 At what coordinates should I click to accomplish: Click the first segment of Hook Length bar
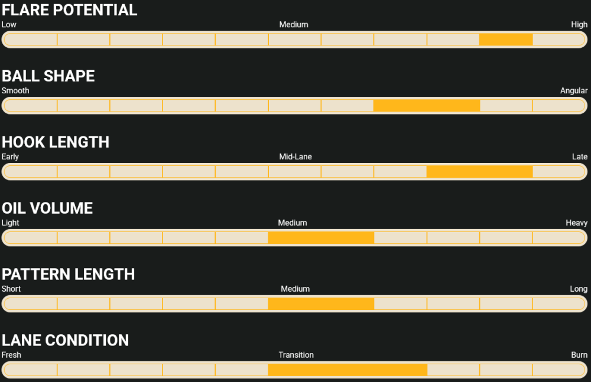[x=31, y=172]
